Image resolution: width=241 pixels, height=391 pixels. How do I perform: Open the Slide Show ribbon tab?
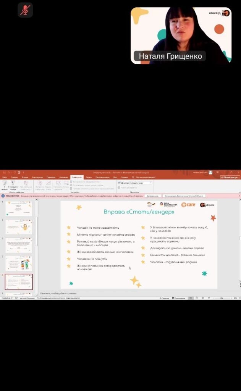(76, 177)
